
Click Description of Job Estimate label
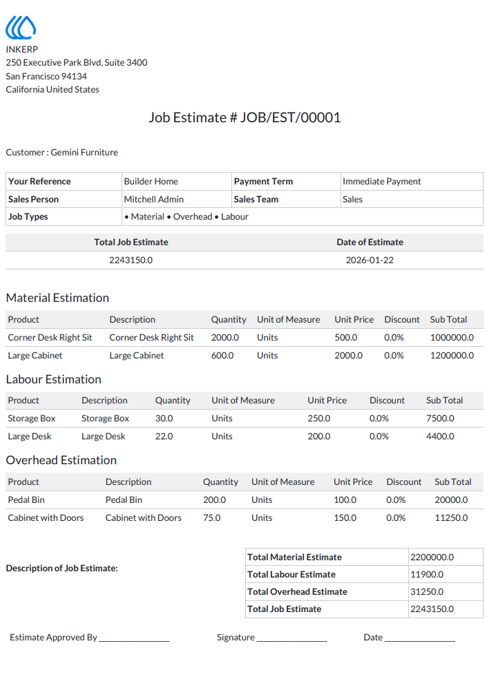coord(61,569)
